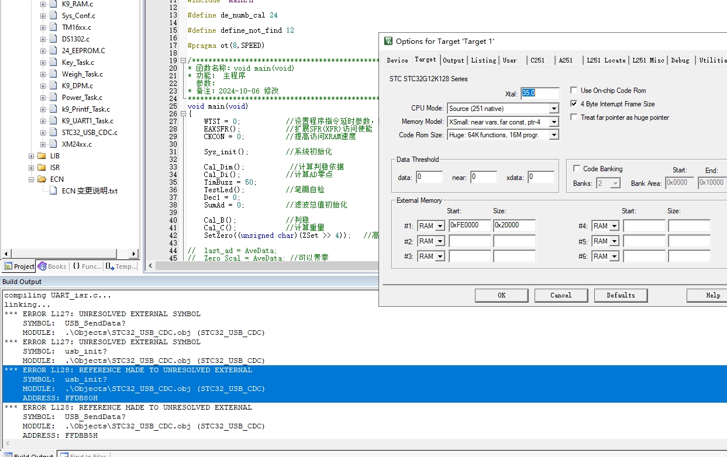Open the ECN 变更说明.txt file
This screenshot has width=727, height=457.
tap(89, 191)
